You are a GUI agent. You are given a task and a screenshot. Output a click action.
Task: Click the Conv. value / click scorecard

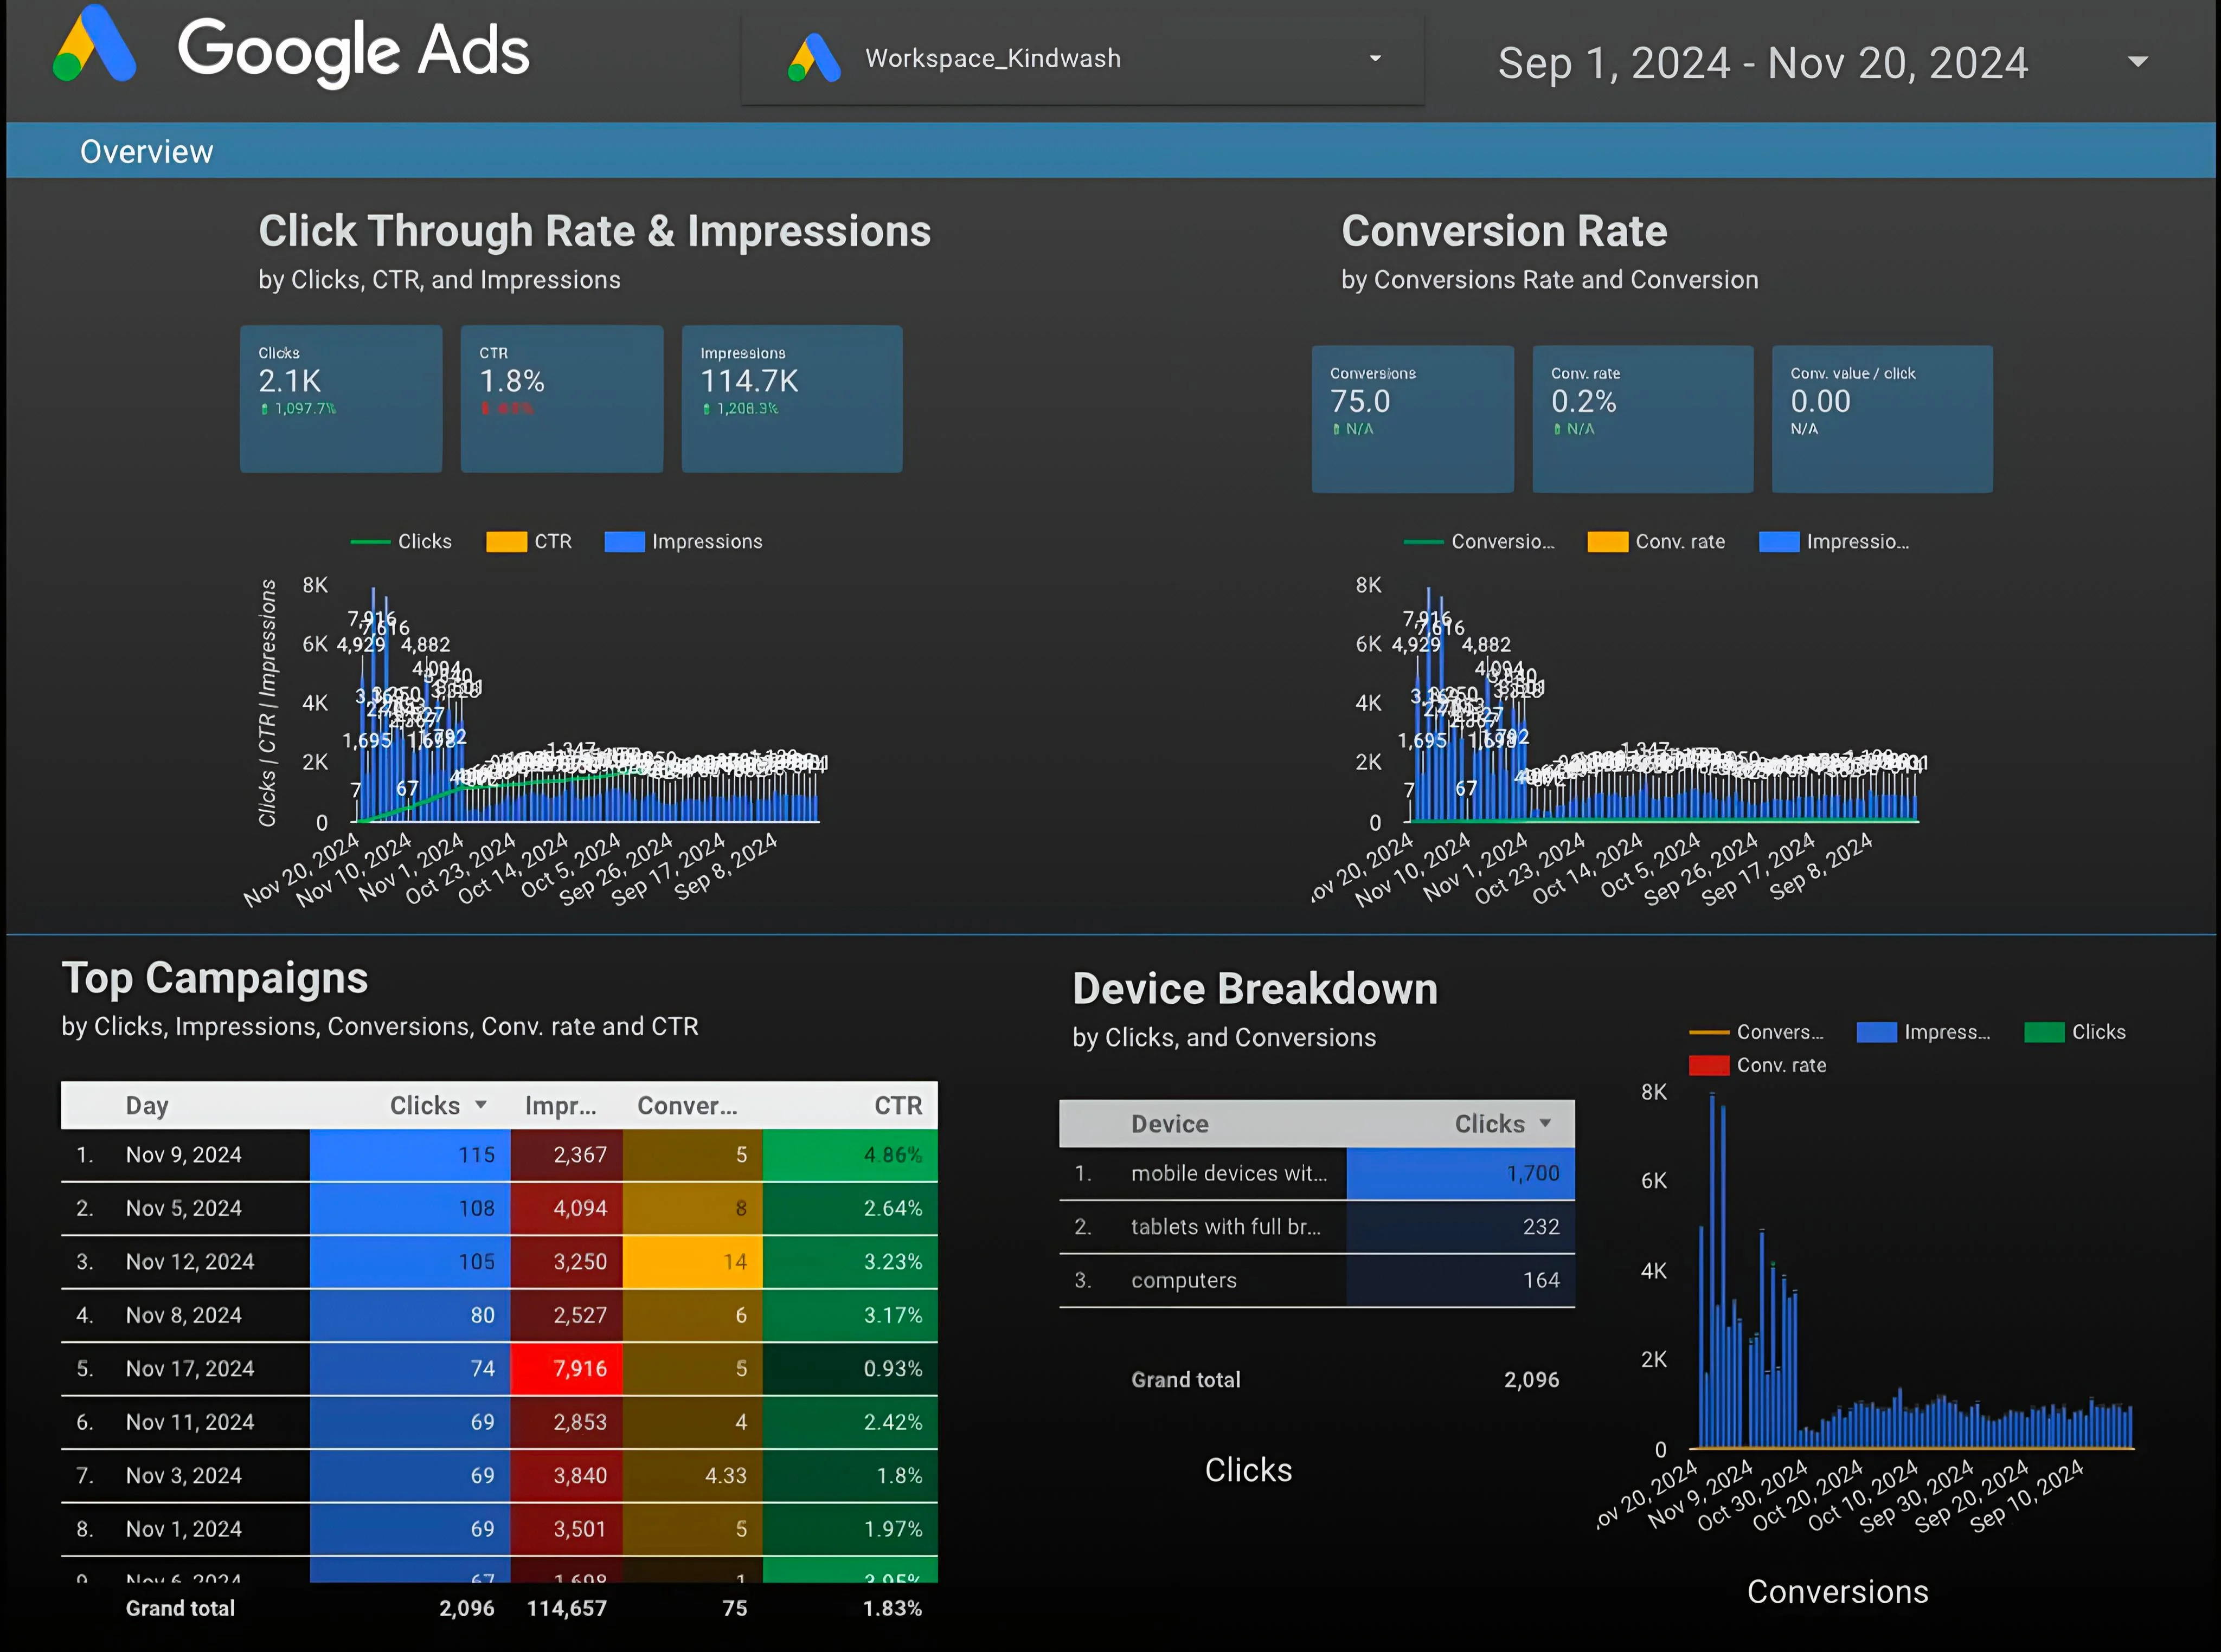[x=1882, y=419]
